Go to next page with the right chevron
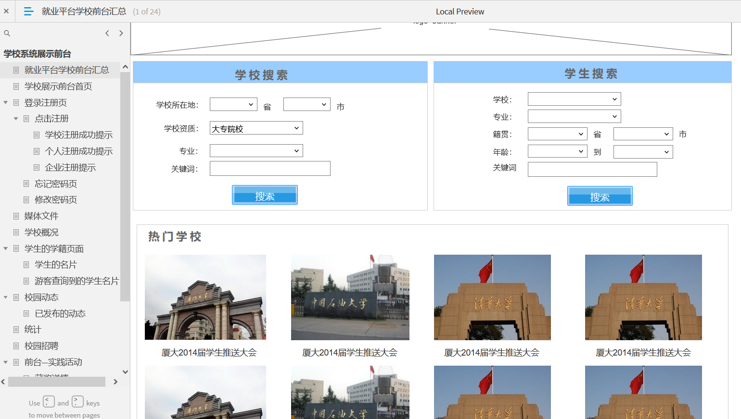 tap(121, 33)
